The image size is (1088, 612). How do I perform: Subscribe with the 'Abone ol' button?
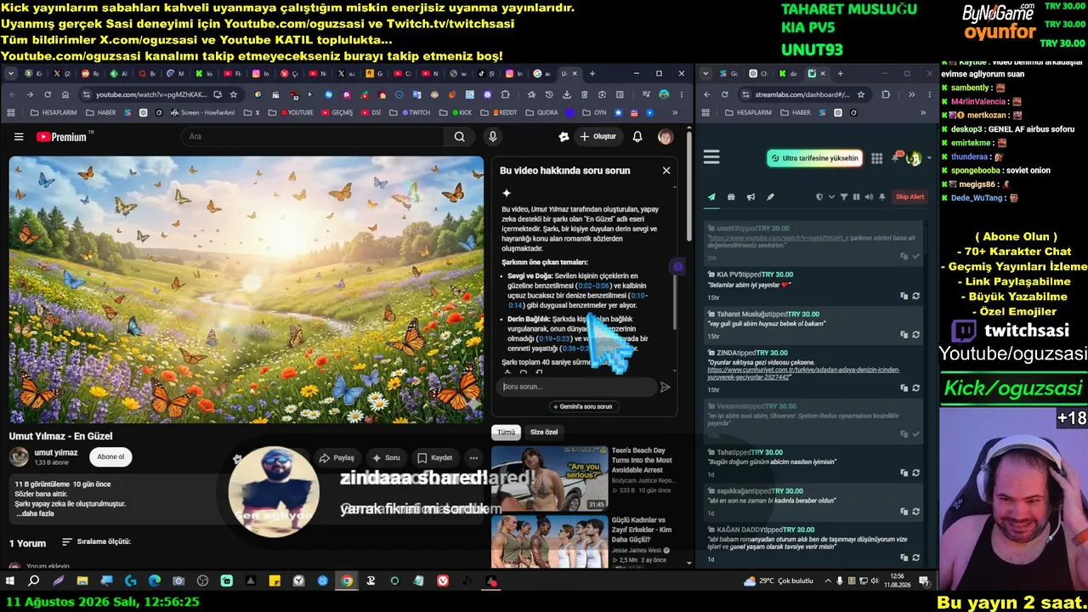[x=110, y=457]
